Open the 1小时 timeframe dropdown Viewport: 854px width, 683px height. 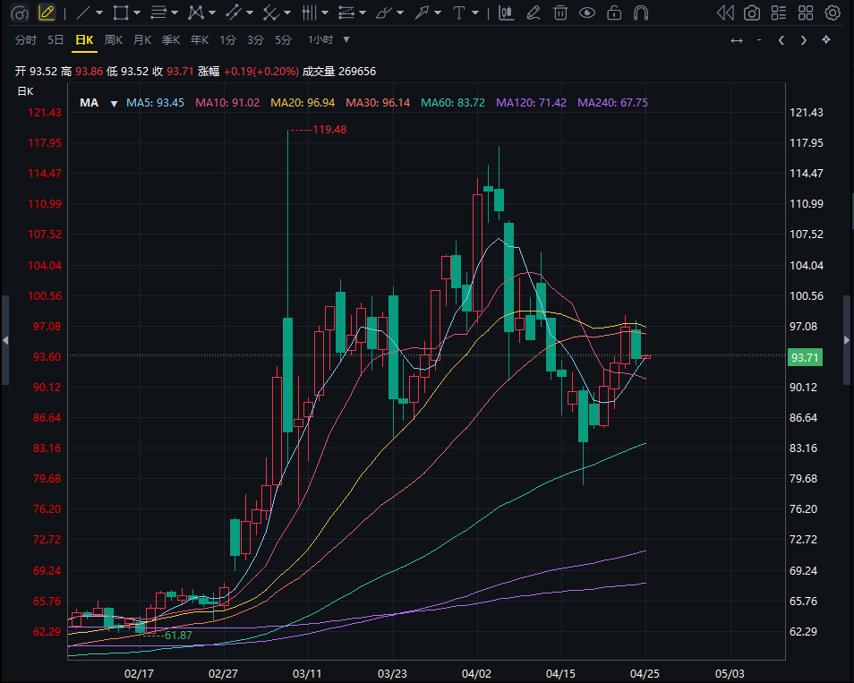(329, 40)
